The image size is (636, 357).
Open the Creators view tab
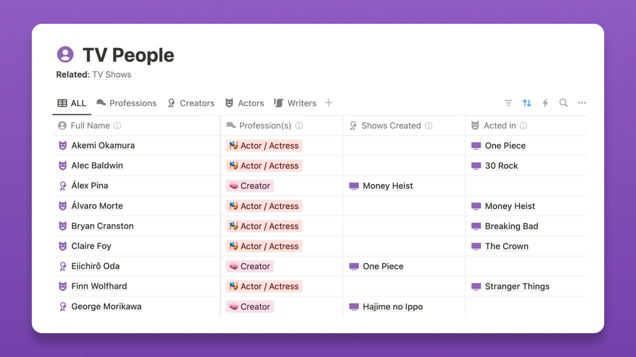click(x=191, y=103)
